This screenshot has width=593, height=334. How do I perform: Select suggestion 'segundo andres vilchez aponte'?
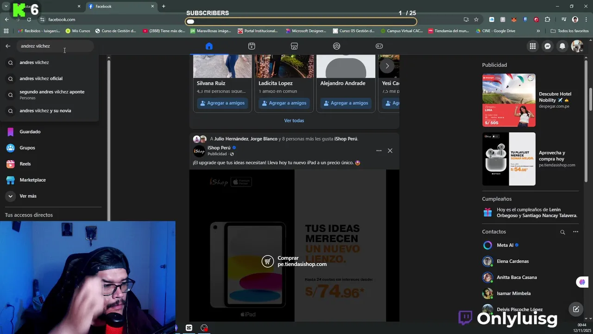pos(50,95)
